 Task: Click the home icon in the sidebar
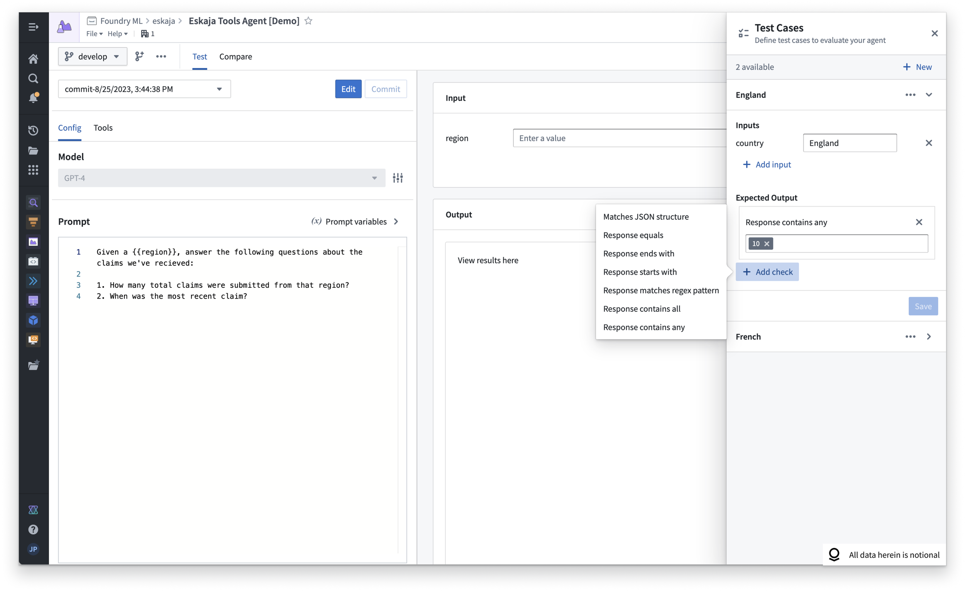33,59
